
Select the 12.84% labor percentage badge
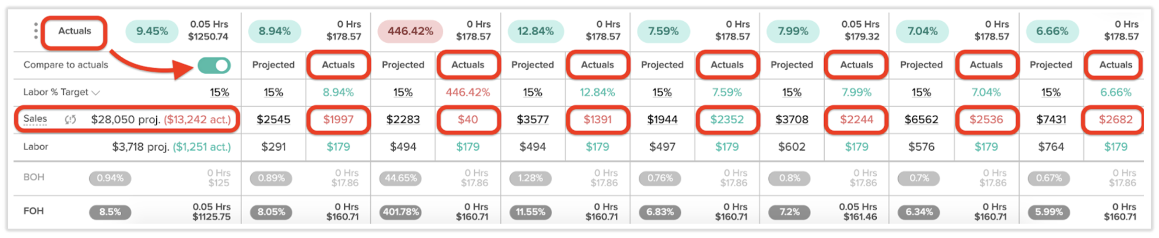(535, 31)
